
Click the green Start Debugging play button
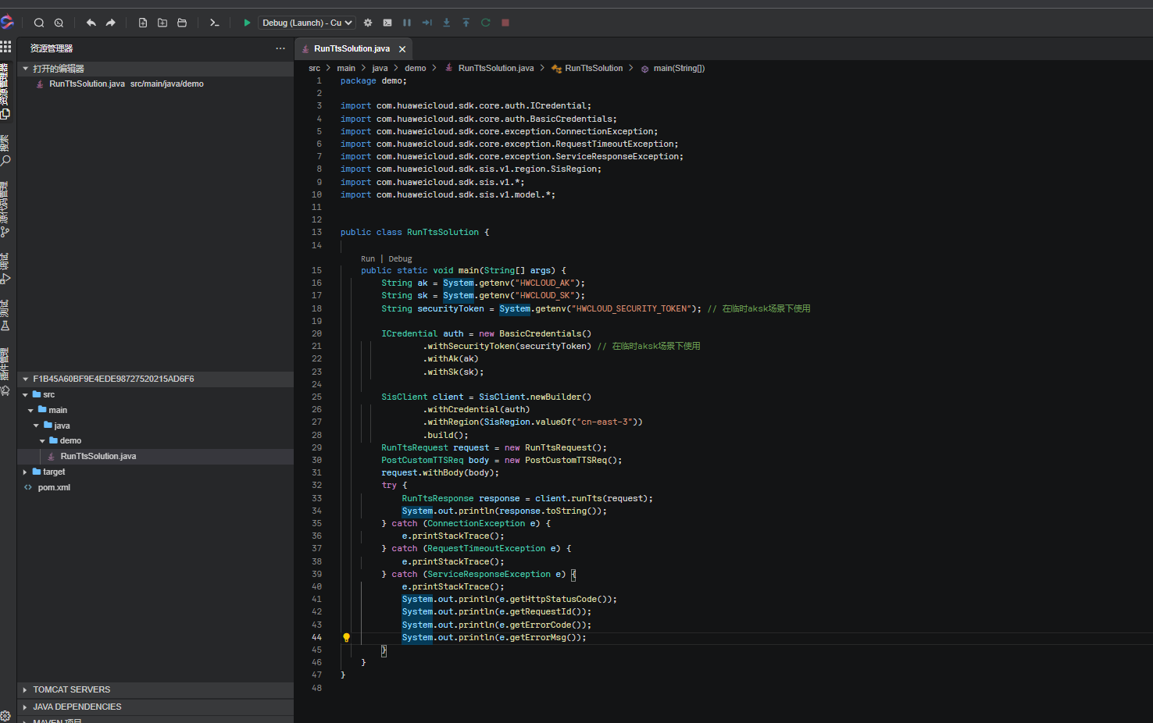(x=247, y=23)
